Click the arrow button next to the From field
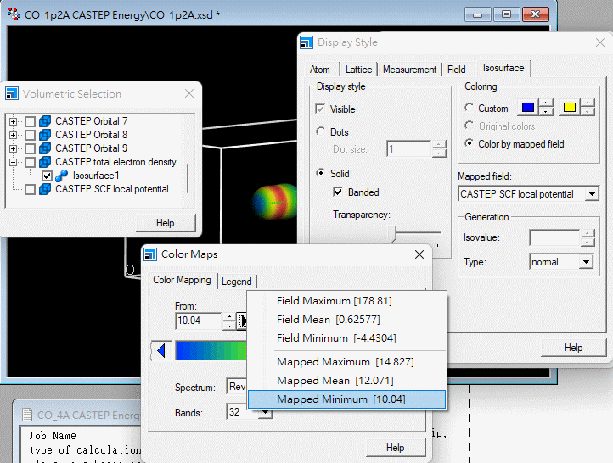This screenshot has height=463, width=613. pyautogui.click(x=243, y=321)
